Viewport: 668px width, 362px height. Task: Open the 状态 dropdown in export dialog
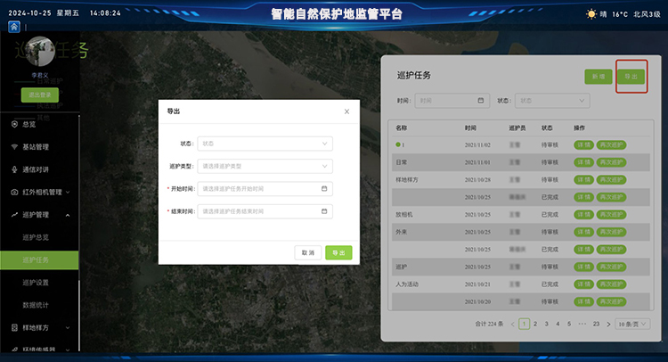coord(265,144)
